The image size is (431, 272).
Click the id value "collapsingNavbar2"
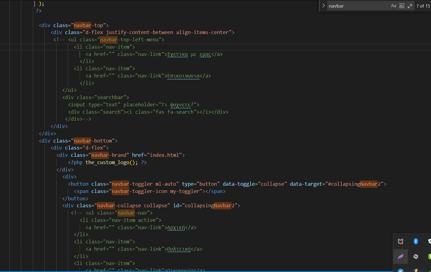(210, 205)
